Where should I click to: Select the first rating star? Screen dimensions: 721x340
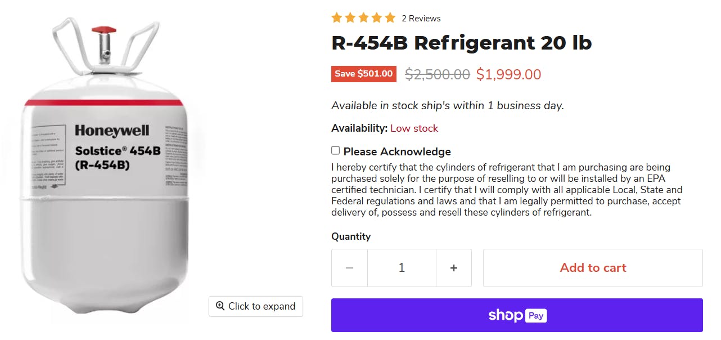337,17
